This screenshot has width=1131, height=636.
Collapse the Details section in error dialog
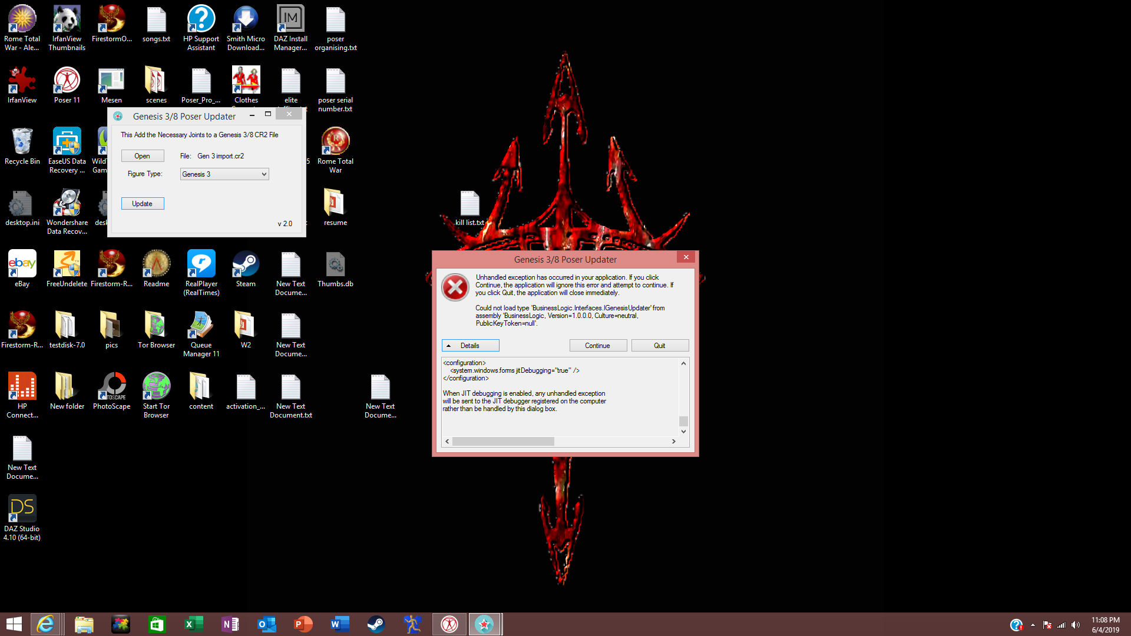471,346
